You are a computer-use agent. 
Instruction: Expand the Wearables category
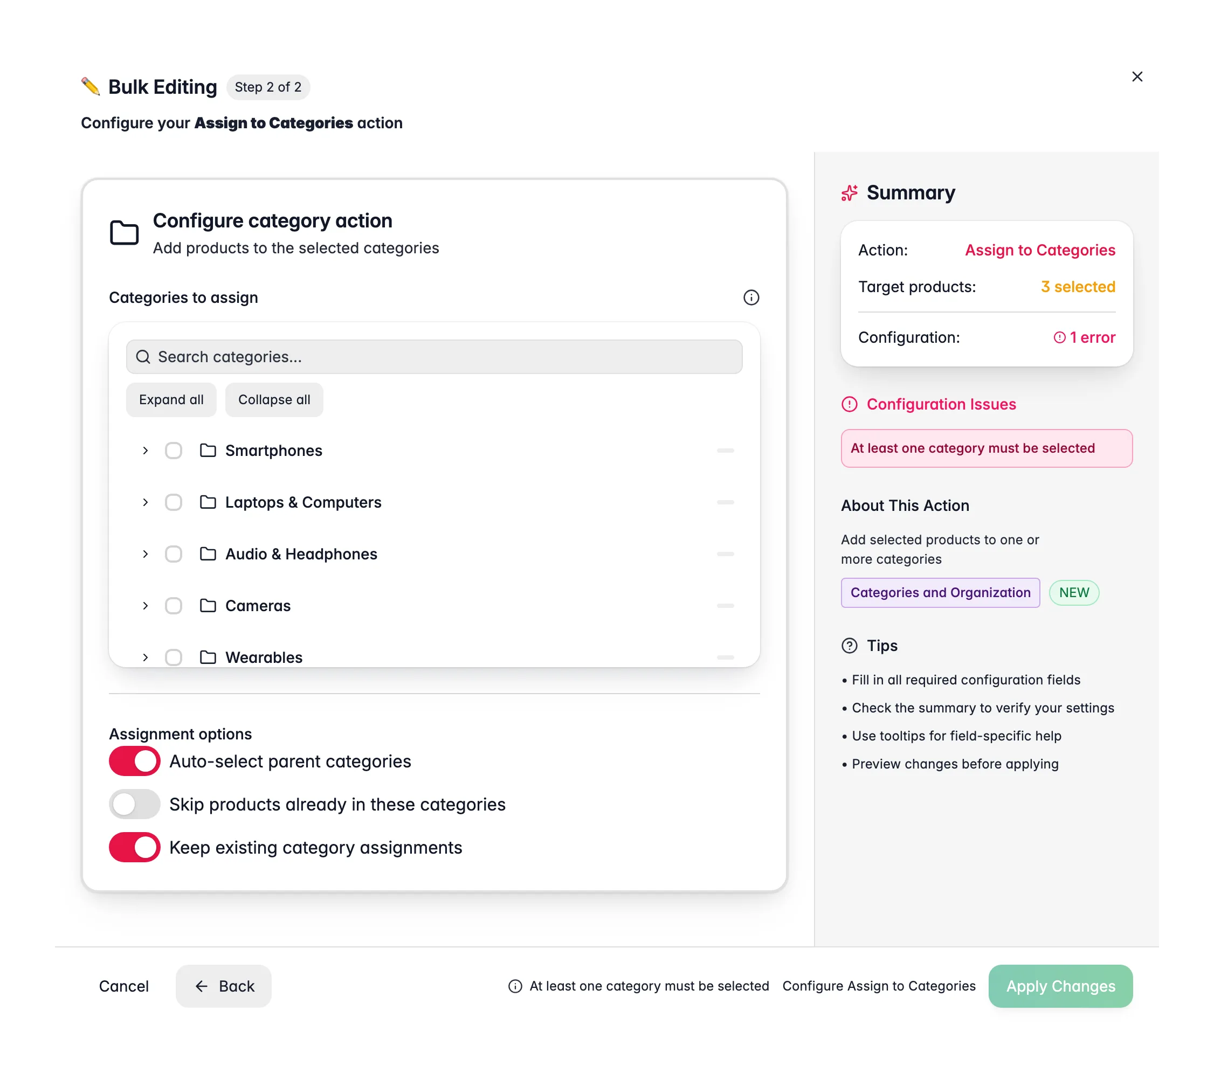(146, 657)
